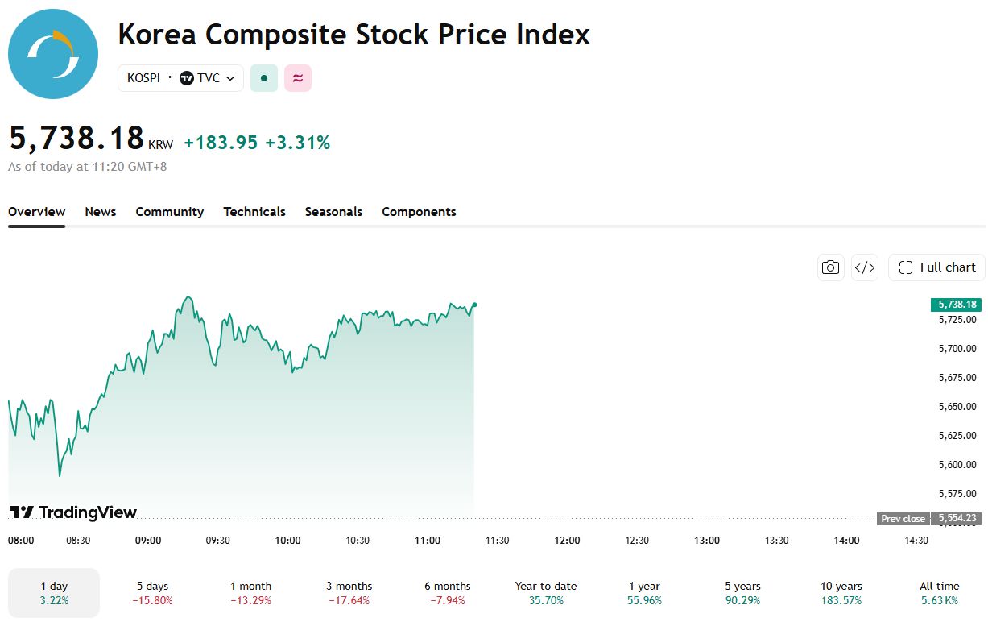Select the 1 year range
This screenshot has width=988, height=622.
click(x=644, y=593)
